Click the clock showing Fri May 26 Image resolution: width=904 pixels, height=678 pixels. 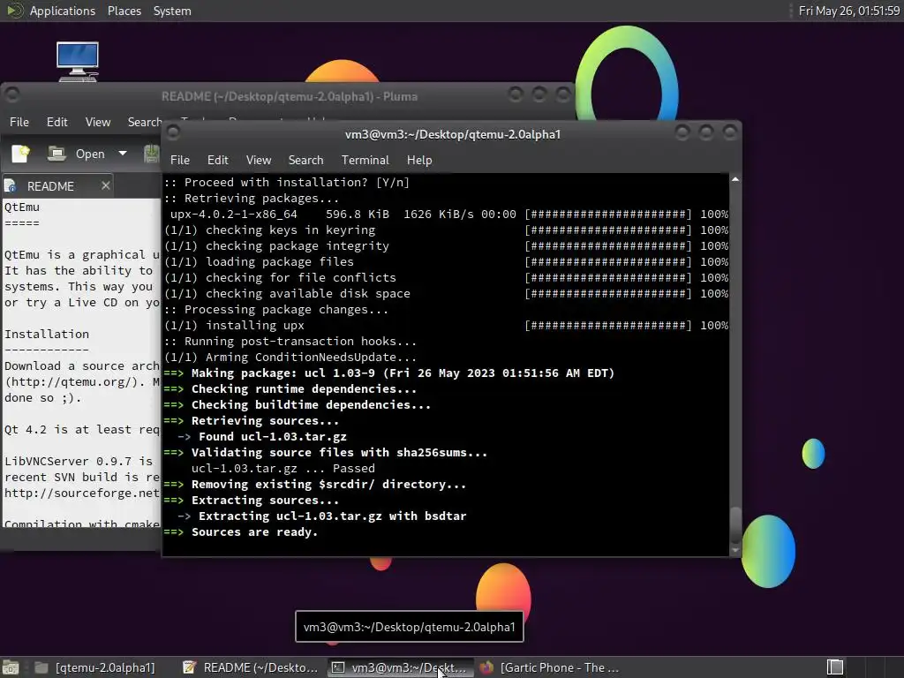click(849, 11)
